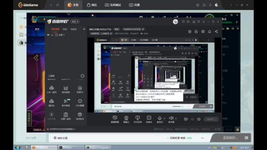
Task: Toggle the mode switch pill beside logo
Action: coord(75,22)
